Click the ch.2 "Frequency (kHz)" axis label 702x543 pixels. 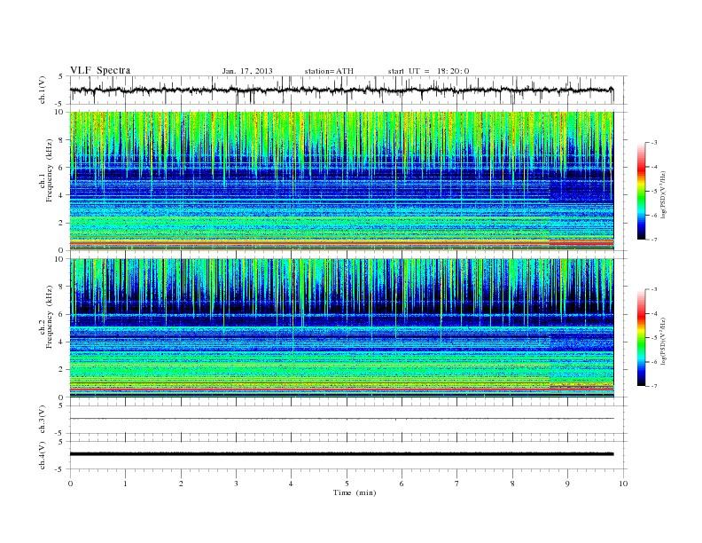pos(49,316)
